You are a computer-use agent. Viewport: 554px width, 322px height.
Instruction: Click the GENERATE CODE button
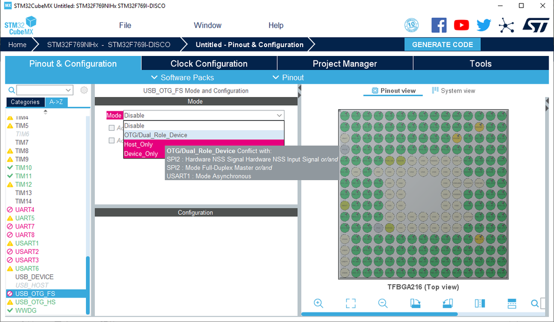pos(443,44)
